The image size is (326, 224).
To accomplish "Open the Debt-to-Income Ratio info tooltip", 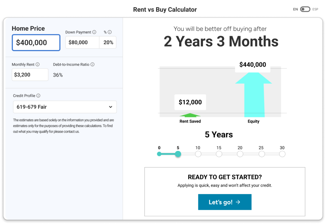I will [92, 64].
